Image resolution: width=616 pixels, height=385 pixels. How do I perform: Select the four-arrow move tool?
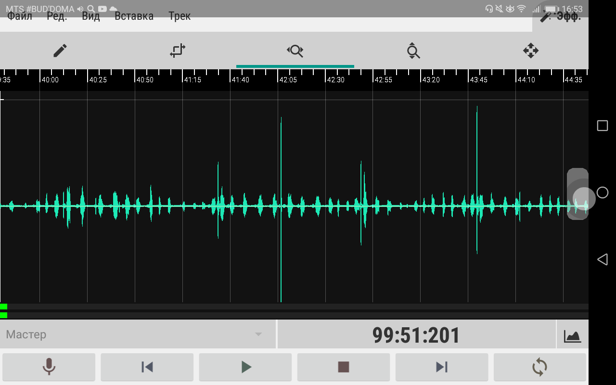(x=531, y=51)
